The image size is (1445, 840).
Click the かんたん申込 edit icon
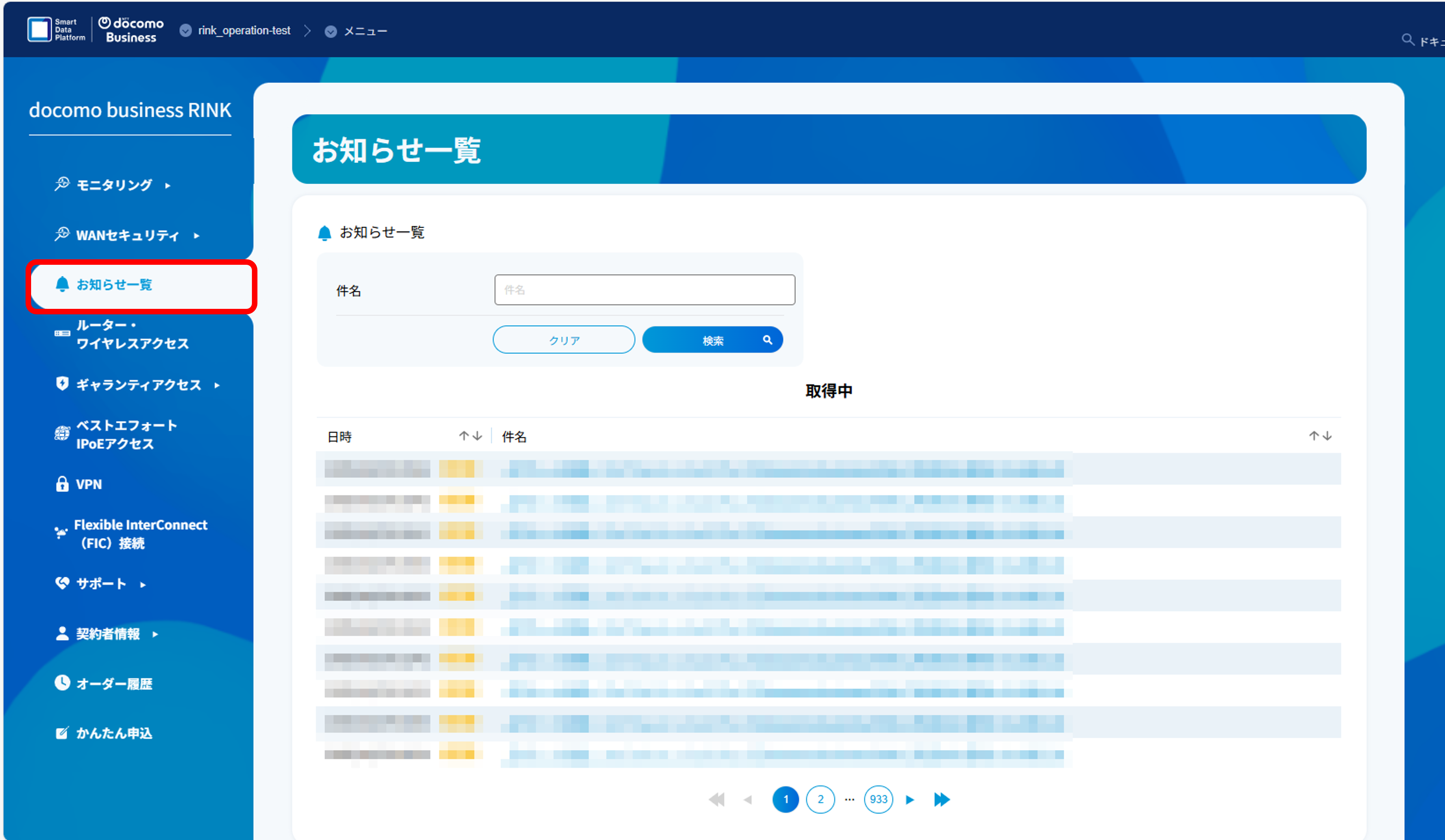[x=62, y=733]
